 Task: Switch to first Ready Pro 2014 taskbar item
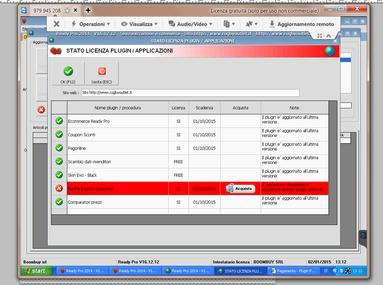click(x=82, y=271)
